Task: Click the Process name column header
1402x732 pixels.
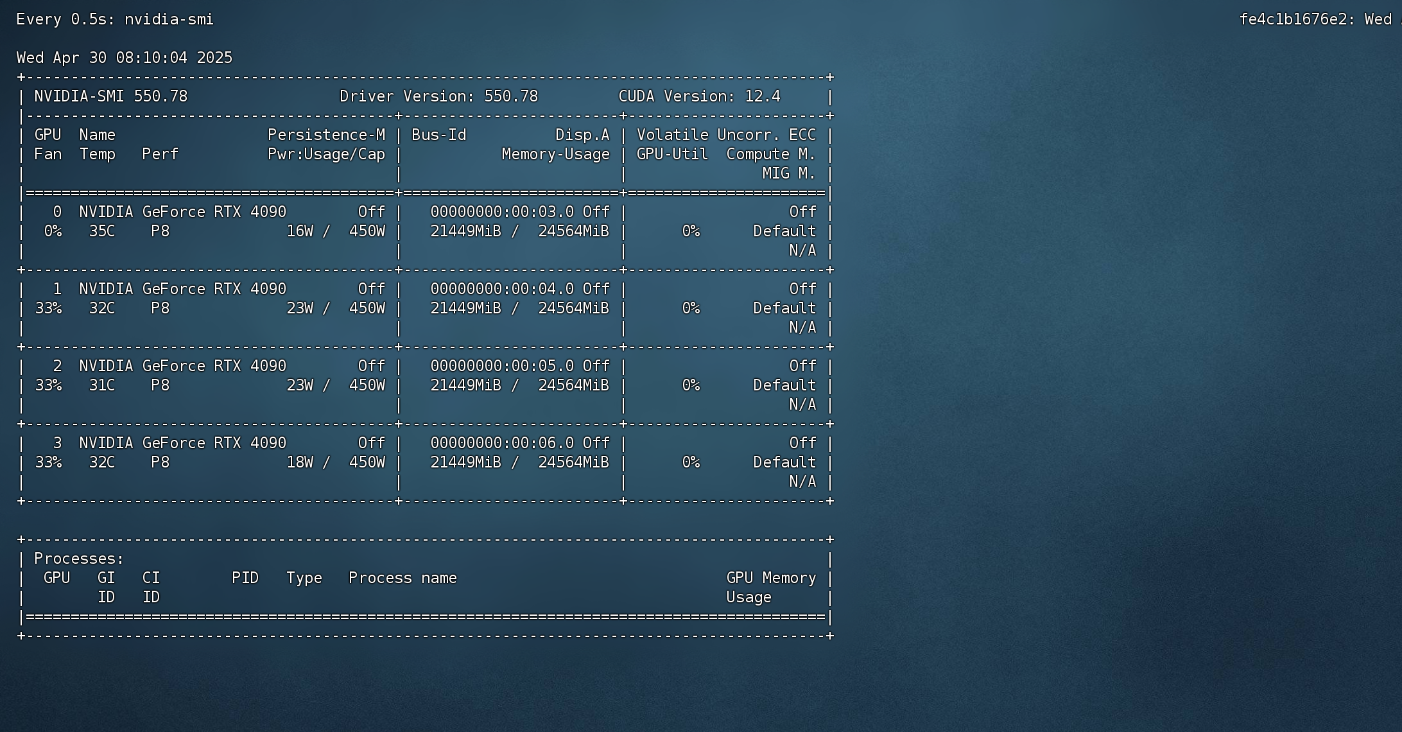Action: pyautogui.click(x=402, y=578)
